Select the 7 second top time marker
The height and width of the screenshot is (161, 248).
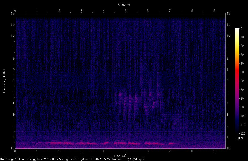point(170,11)
